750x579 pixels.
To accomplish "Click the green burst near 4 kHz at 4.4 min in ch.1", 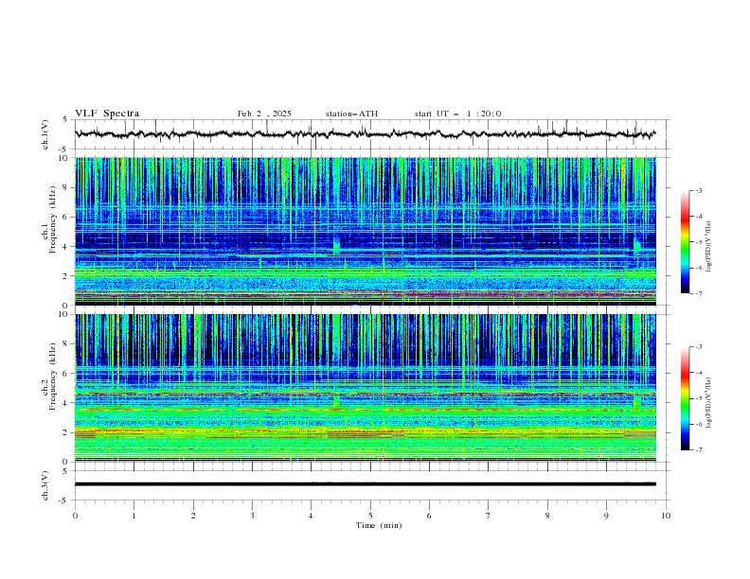I will coord(337,245).
